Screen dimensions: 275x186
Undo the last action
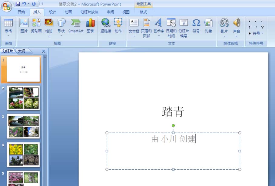tap(24, 4)
